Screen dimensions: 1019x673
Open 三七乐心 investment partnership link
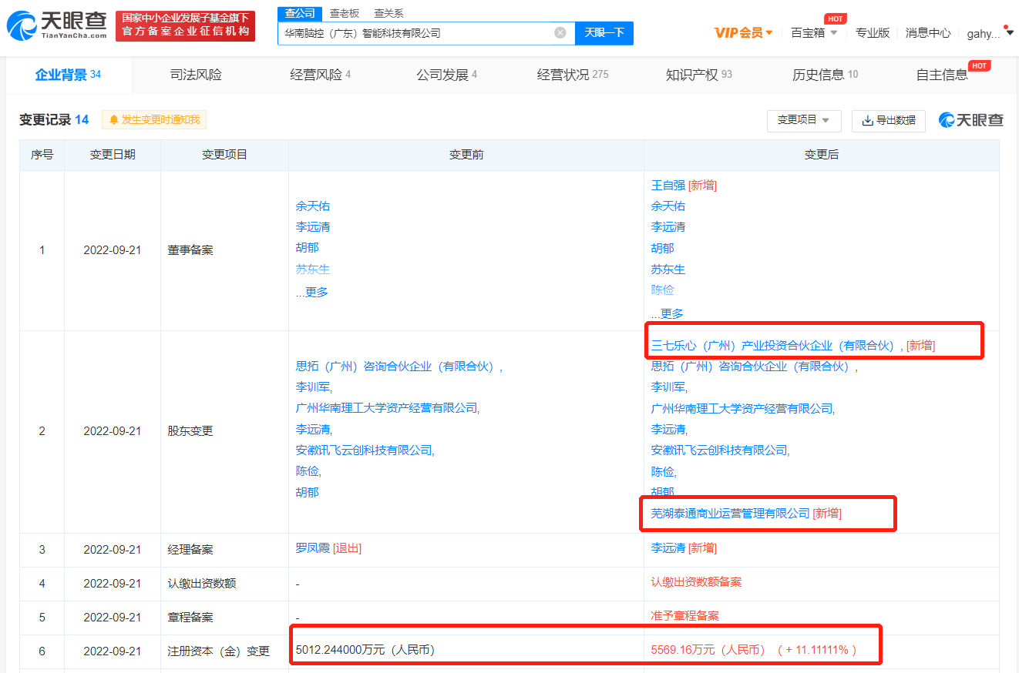click(772, 346)
